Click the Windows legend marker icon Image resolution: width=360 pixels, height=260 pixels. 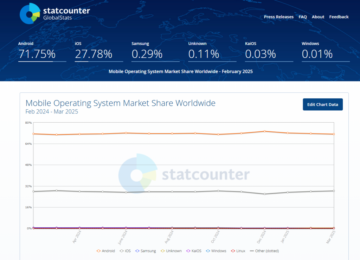point(208,251)
